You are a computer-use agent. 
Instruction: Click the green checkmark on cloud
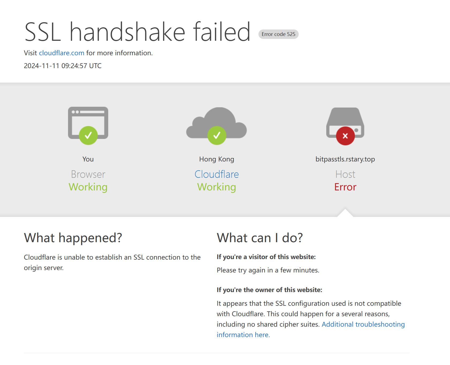pyautogui.click(x=217, y=135)
